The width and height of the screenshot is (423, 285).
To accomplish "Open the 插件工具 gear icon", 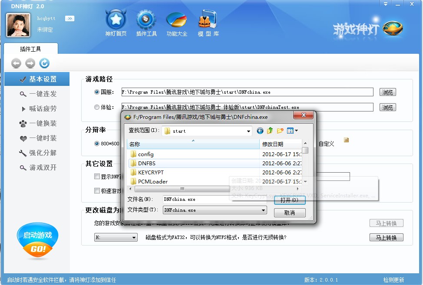I will coord(146,23).
